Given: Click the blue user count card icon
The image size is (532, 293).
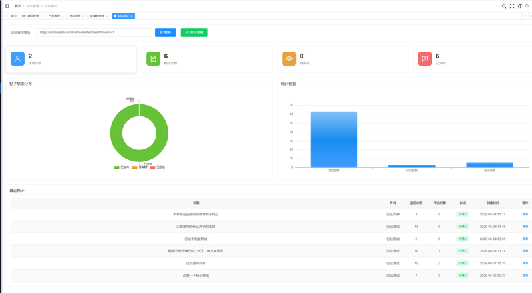Looking at the screenshot, I should click(18, 58).
